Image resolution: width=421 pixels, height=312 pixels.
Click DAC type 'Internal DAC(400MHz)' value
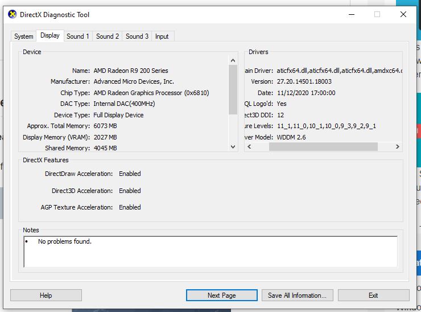click(x=124, y=104)
